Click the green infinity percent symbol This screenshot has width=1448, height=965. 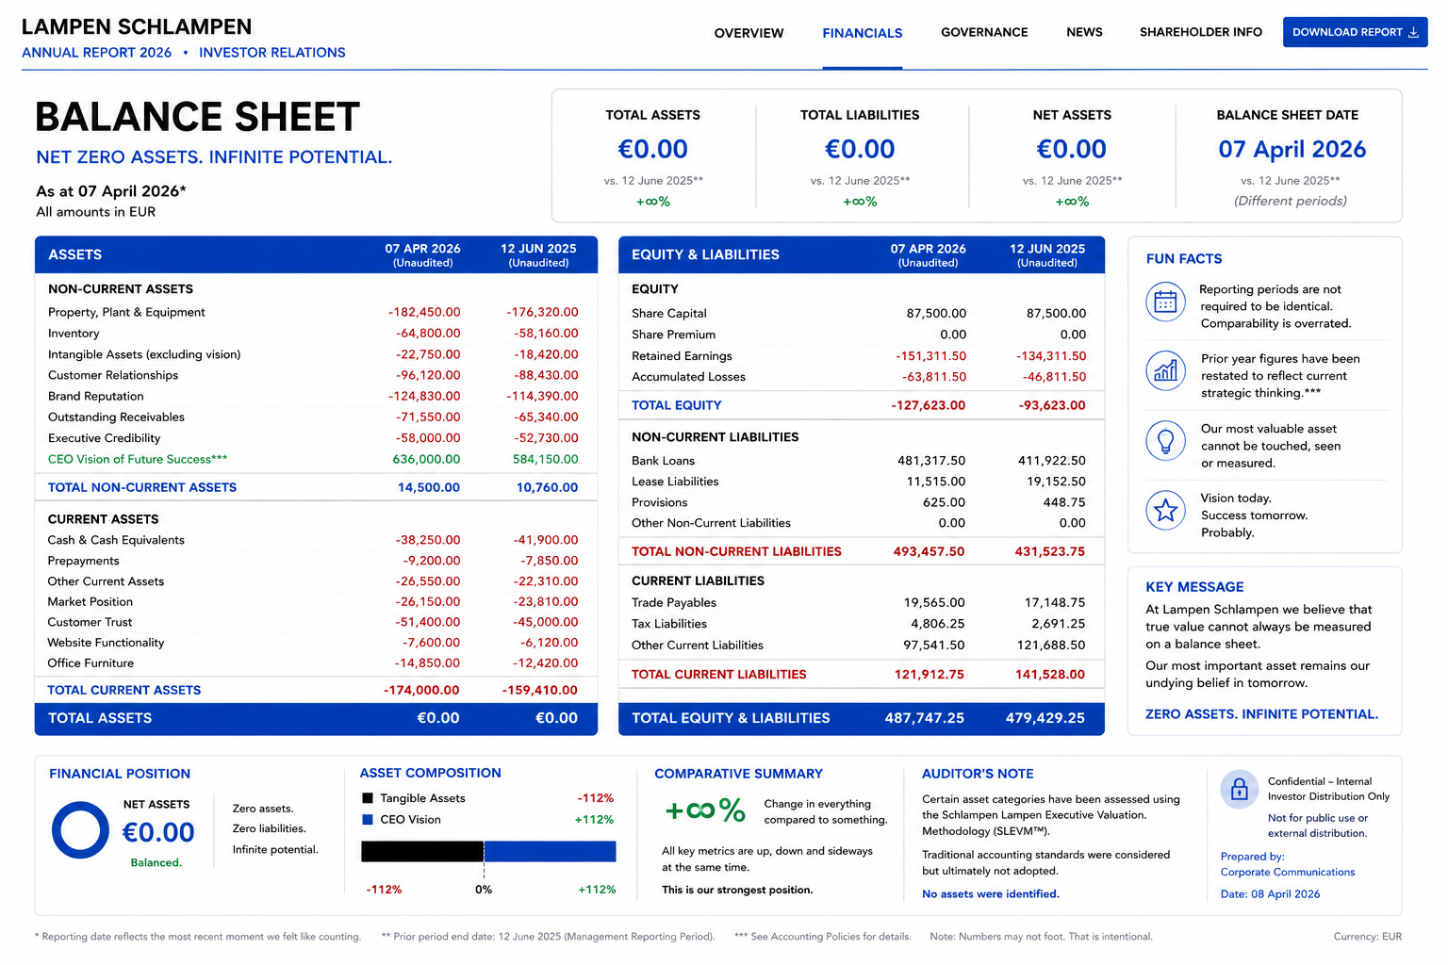click(x=705, y=810)
